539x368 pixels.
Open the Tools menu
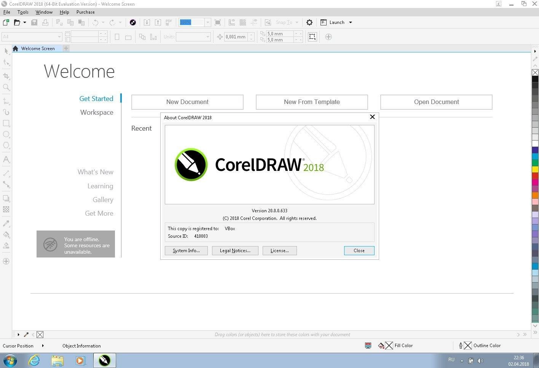(x=23, y=12)
